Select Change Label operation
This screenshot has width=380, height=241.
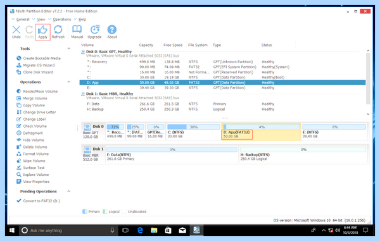pos(31,120)
